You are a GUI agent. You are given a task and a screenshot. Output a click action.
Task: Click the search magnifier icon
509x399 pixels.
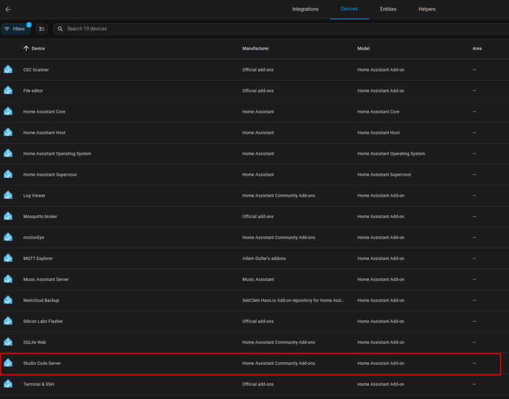tap(60, 29)
